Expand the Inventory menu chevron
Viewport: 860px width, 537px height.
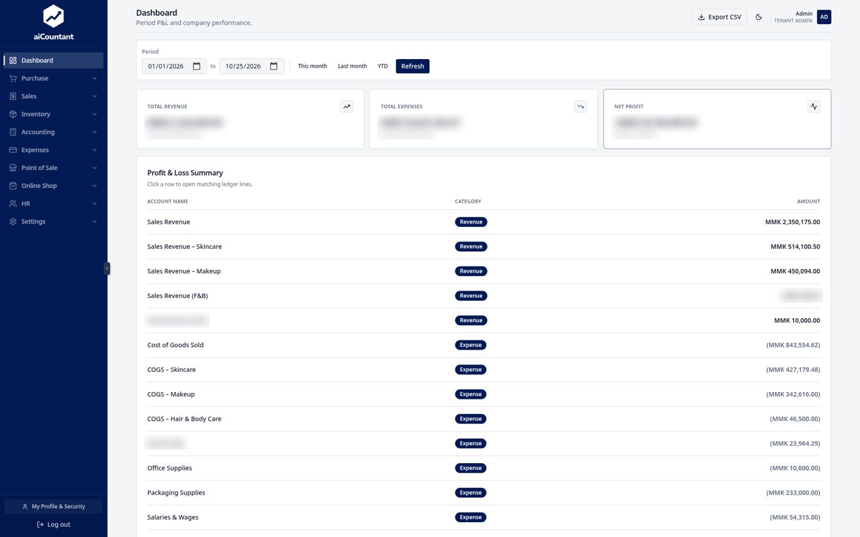click(x=94, y=114)
